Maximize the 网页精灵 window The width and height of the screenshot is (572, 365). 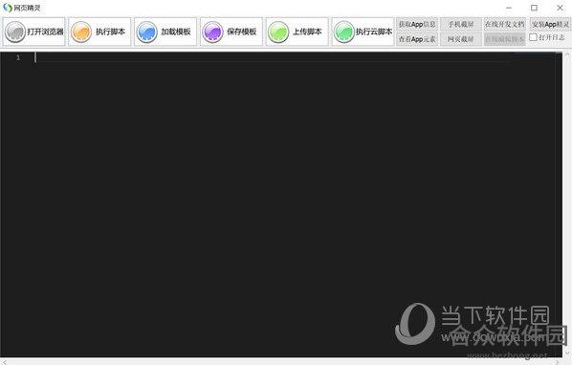click(534, 8)
